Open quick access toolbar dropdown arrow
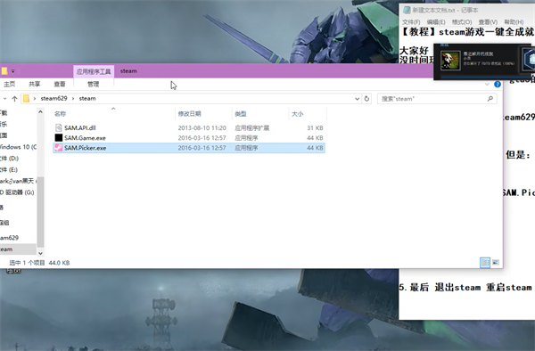 tap(13, 71)
